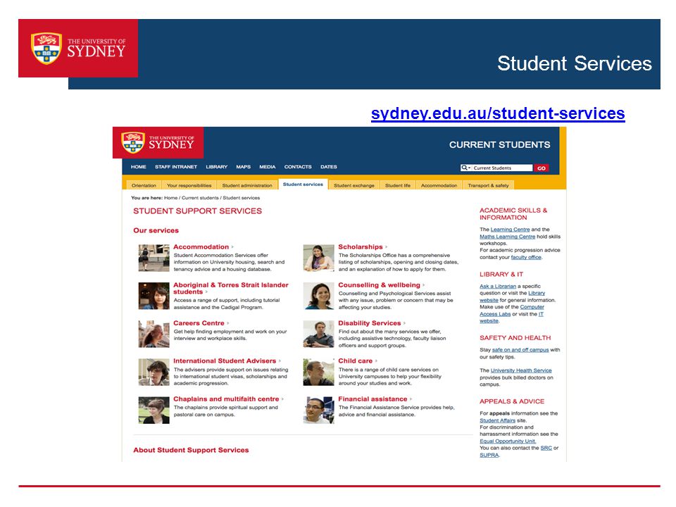The image size is (676, 507).
Task: Open the Learning Centre sidebar link
Action: 510,230
